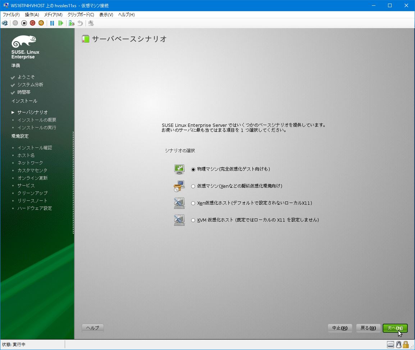Click the Revert toolbar icon
The image size is (415, 350).
point(80,23)
